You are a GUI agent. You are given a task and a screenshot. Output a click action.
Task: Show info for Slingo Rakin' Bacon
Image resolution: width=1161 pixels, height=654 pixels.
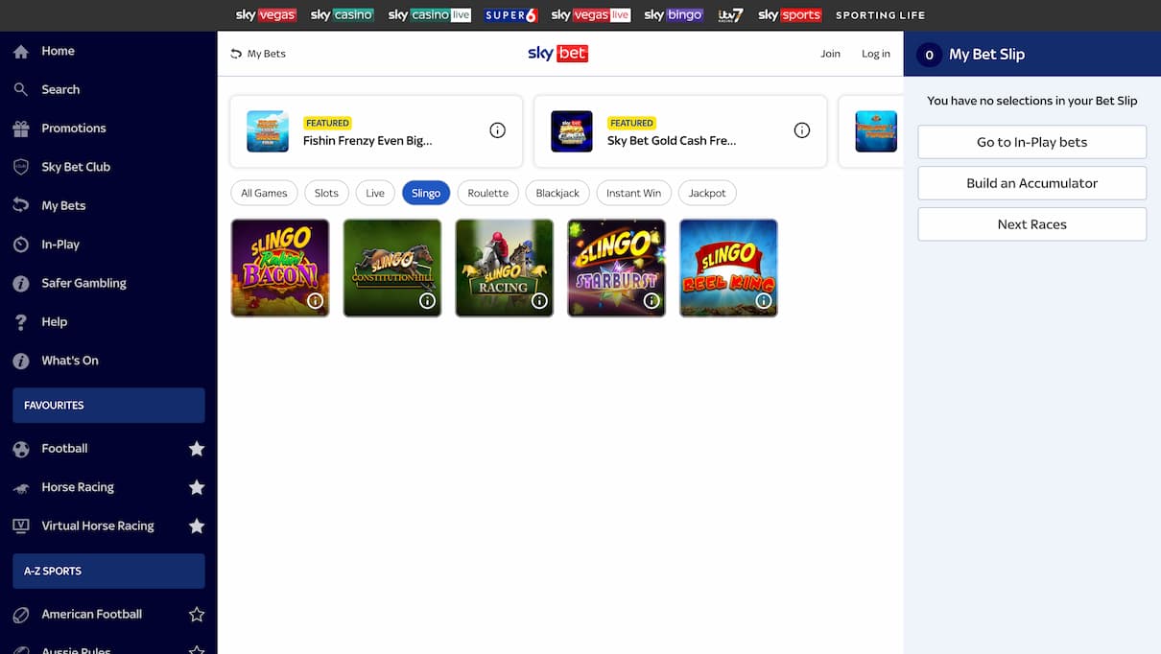[x=315, y=301]
